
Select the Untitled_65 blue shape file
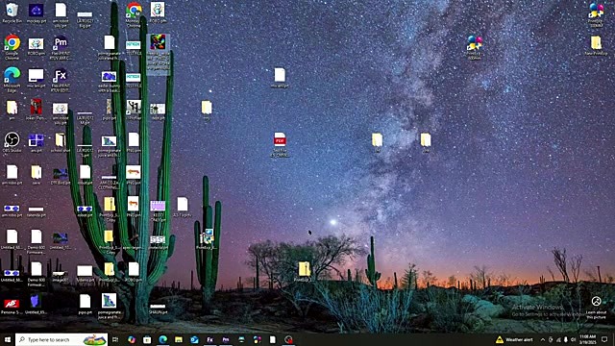(x=36, y=305)
